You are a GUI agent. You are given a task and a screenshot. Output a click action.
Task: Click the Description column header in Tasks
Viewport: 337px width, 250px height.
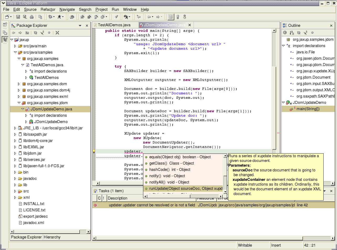click(x=151, y=198)
